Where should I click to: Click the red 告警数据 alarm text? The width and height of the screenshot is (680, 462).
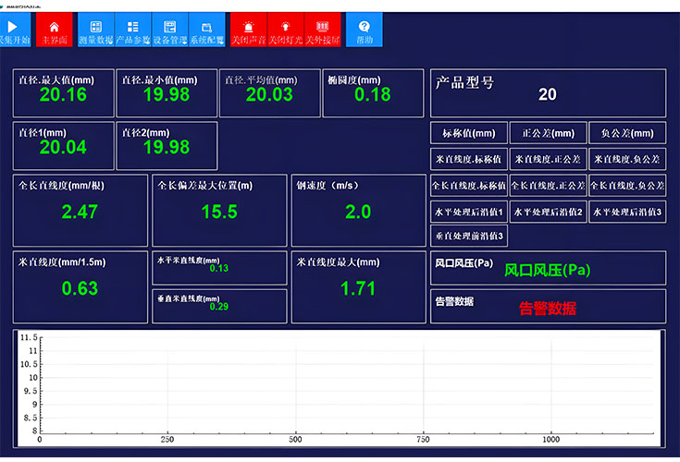[x=548, y=309]
